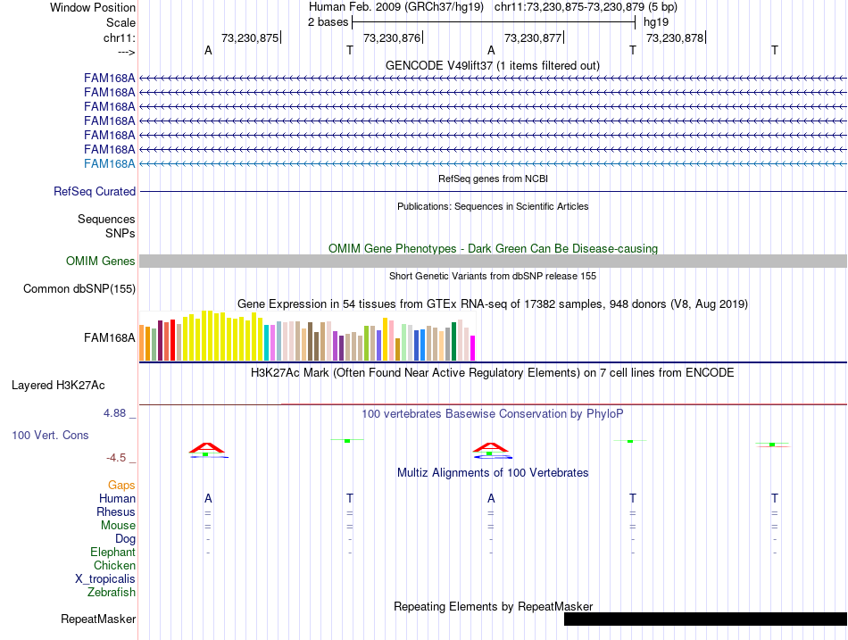The width and height of the screenshot is (848, 640).
Task: Click the 2 bases scale bar label
Action: coord(328,22)
